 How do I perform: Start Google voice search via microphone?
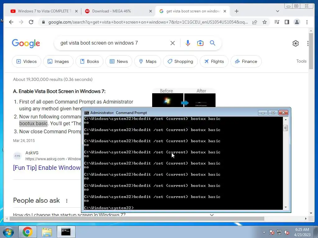pyautogui.click(x=188, y=43)
